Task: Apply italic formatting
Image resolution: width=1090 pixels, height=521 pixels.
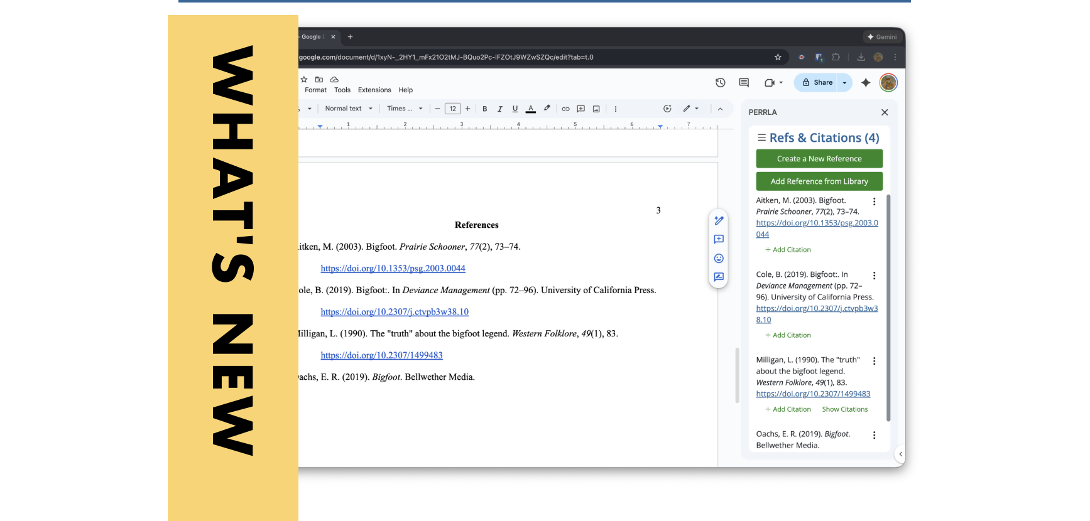Action: click(500, 109)
